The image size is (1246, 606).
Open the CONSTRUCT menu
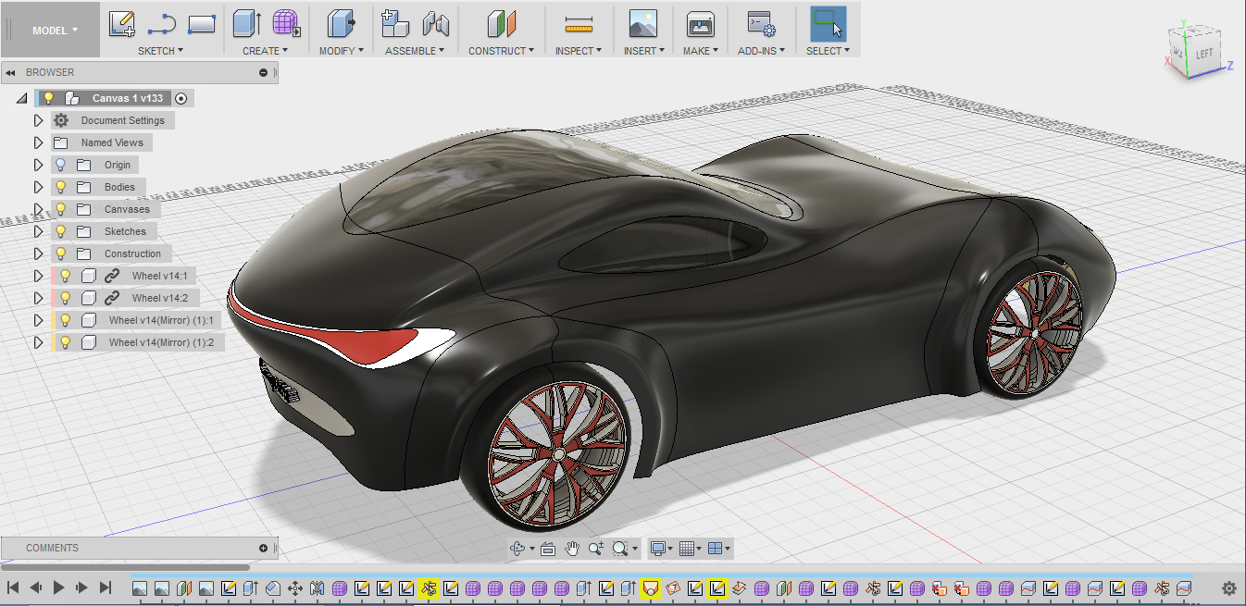[x=501, y=51]
